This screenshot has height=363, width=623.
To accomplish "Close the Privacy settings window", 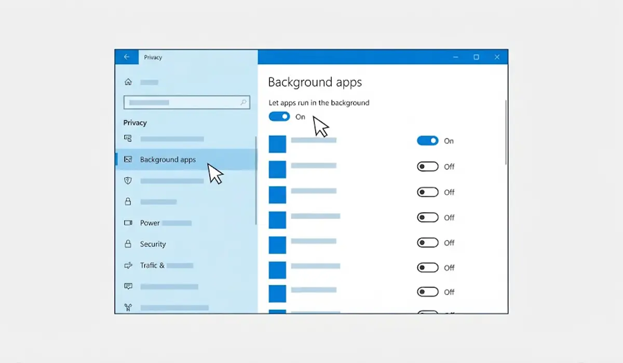I will pyautogui.click(x=497, y=57).
